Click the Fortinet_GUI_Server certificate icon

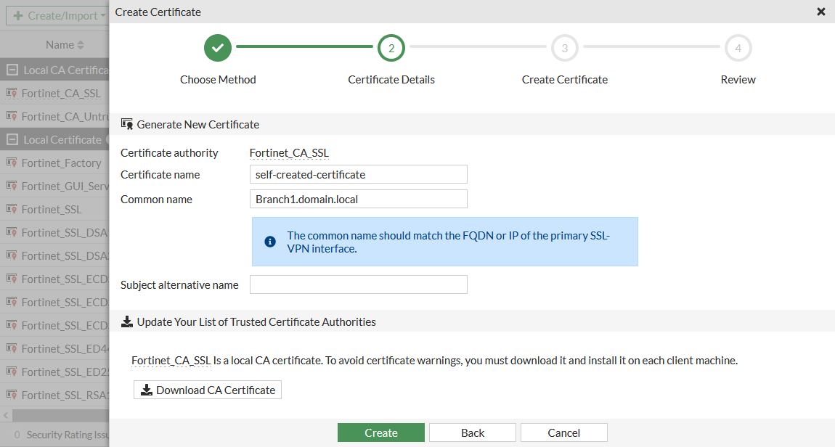[12, 186]
